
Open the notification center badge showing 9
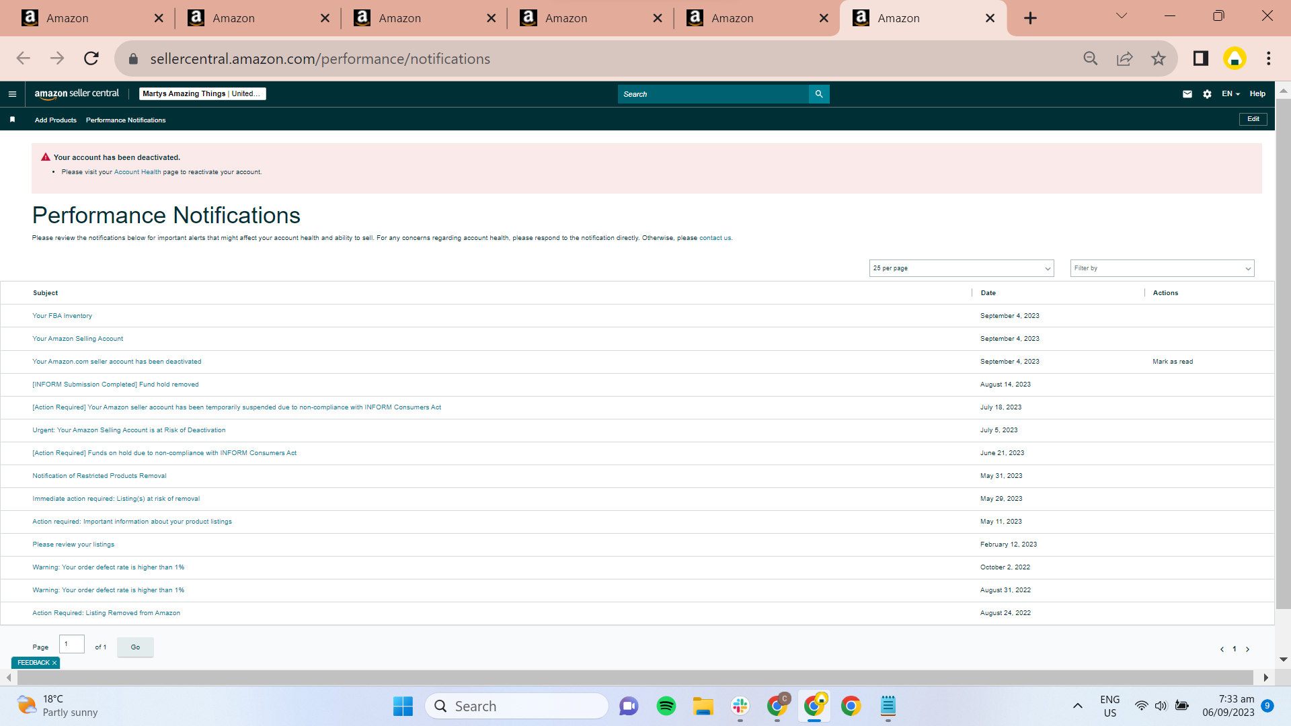tap(1267, 706)
